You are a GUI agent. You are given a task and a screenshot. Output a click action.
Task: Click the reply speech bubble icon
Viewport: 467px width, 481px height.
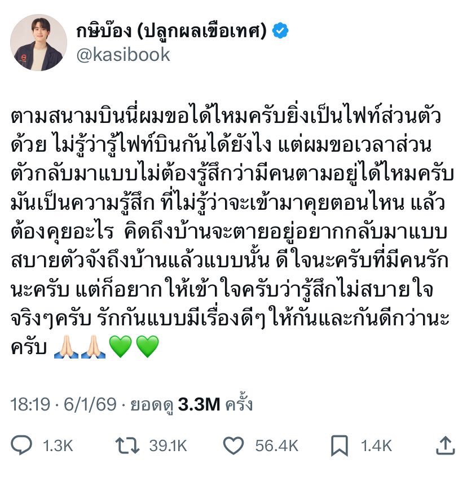click(23, 446)
